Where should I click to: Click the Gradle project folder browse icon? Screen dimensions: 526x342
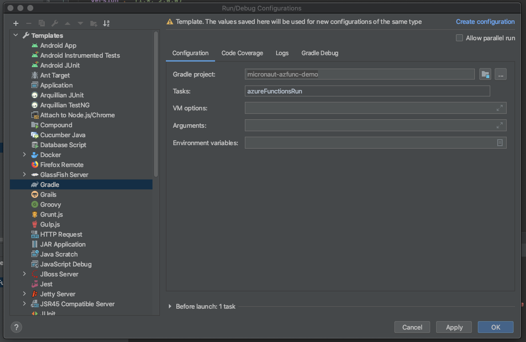click(x=485, y=74)
